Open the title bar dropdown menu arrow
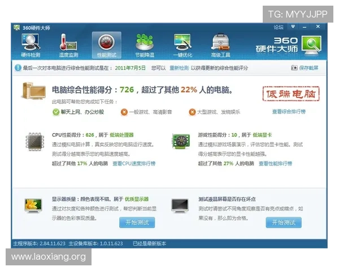The image size is (339, 271). pyautogui.click(x=293, y=27)
